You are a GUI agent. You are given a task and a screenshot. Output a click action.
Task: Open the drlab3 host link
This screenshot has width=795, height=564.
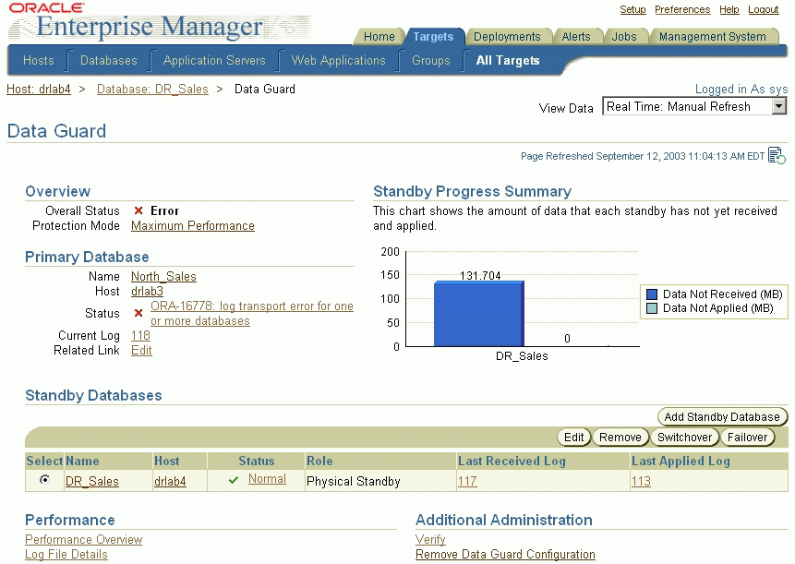click(x=147, y=291)
